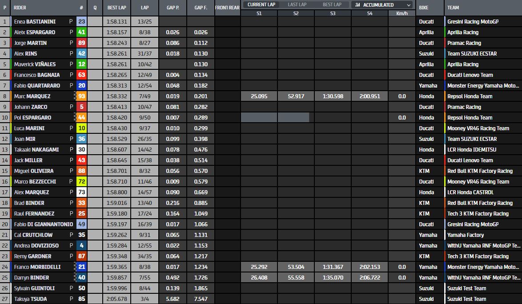Click Marc Marquez number 93 badge
The width and height of the screenshot is (522, 304).
(x=81, y=96)
